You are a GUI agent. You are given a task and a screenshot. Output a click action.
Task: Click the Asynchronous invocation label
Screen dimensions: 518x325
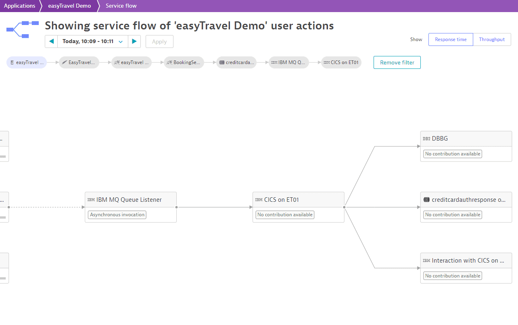coord(117,215)
